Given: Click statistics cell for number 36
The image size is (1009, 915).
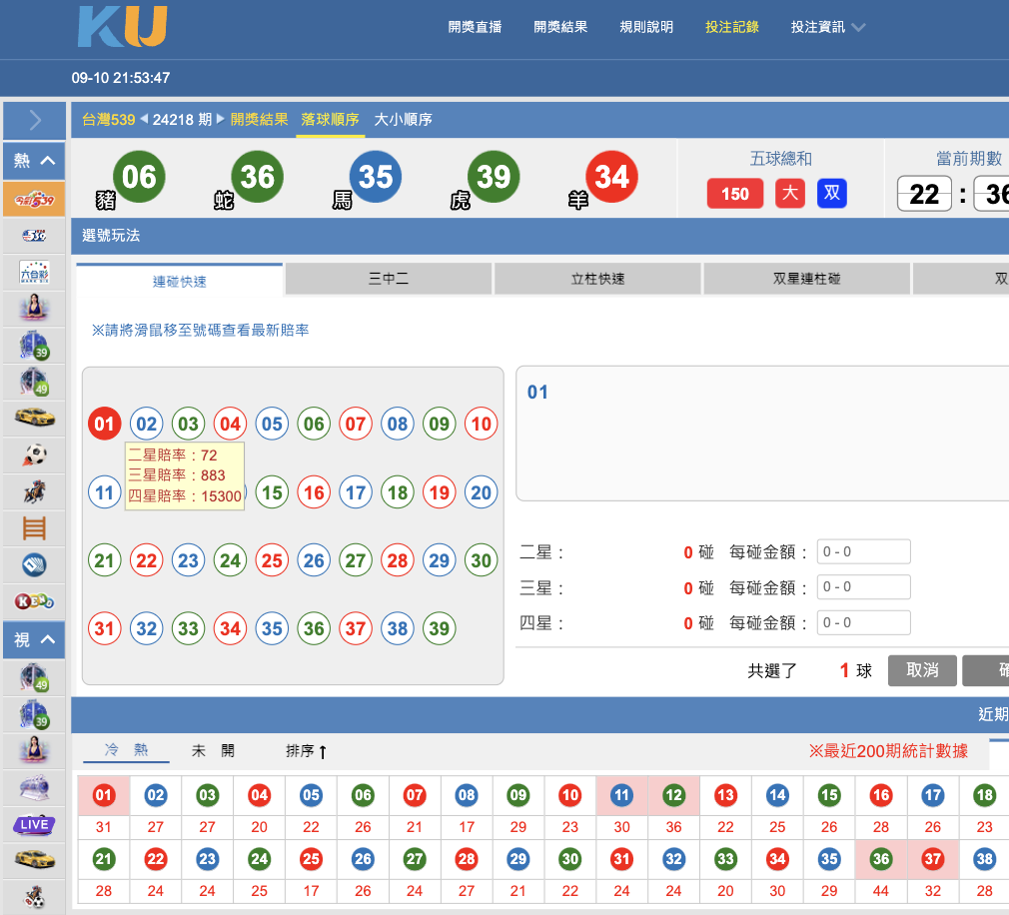Looking at the screenshot, I should tap(881, 859).
